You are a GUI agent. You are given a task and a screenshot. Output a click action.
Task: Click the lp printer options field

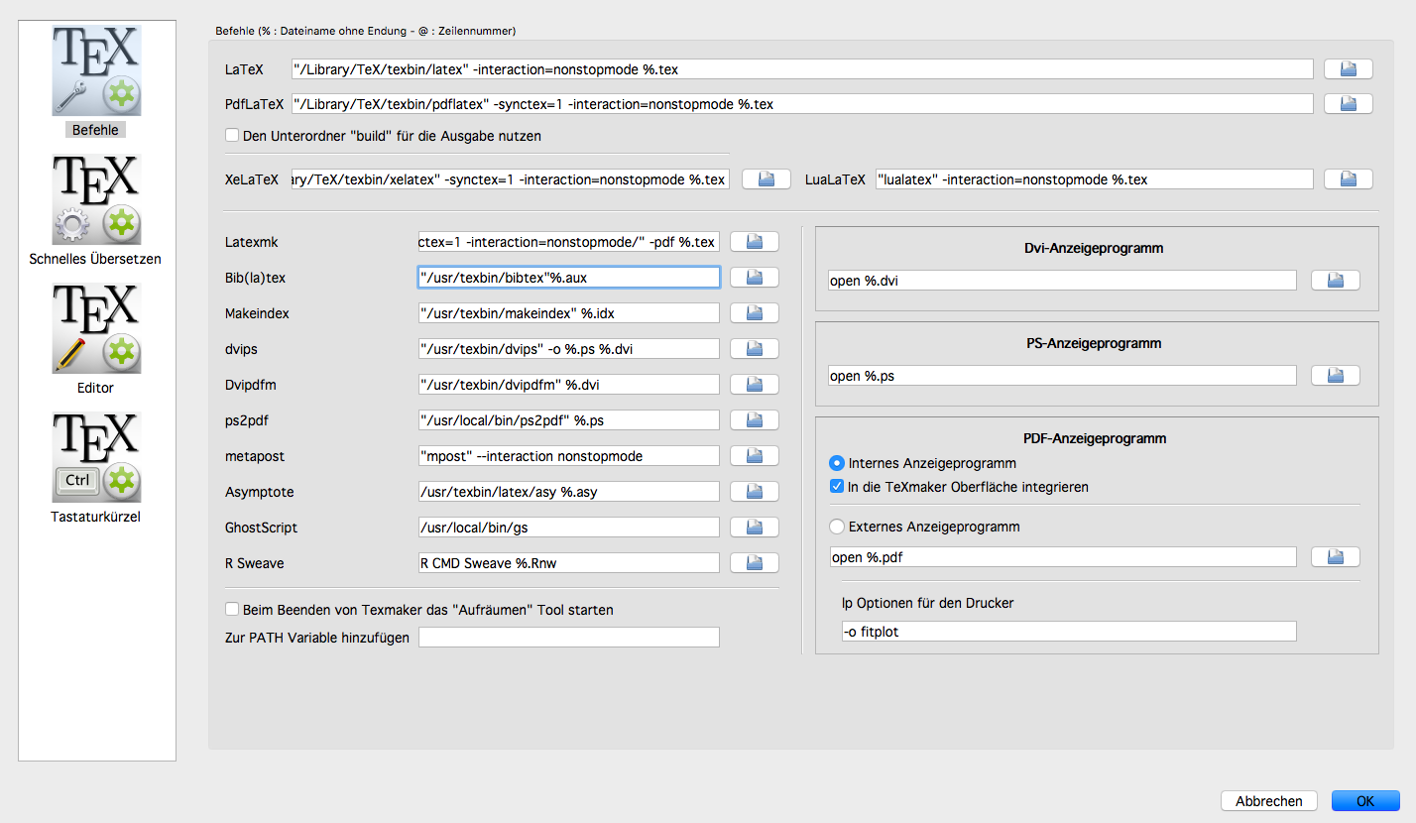[1062, 632]
